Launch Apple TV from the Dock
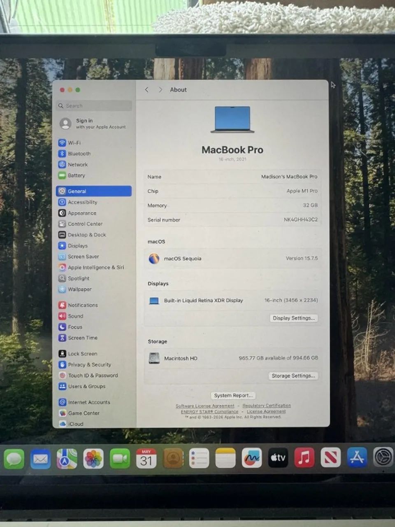The height and width of the screenshot is (527, 395). click(x=278, y=458)
